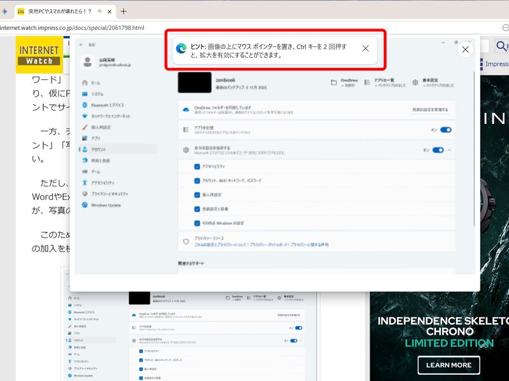Open 個人用設定 brush icon in the enlarged sidebar
The image size is (509, 381).
click(85, 127)
